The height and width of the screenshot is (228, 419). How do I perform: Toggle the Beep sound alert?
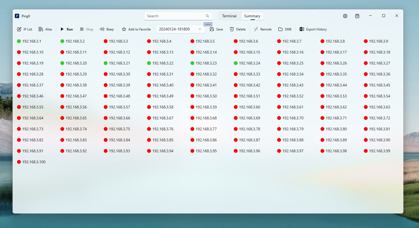106,29
